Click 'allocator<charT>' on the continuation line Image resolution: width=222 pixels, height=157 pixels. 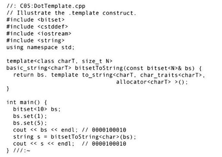point(144,82)
